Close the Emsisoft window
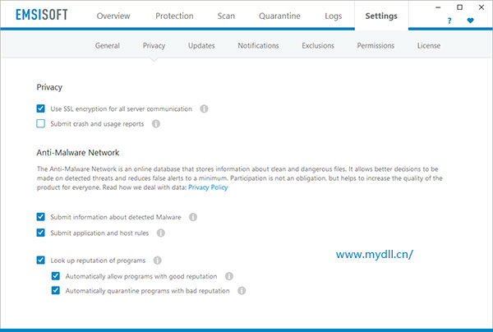 coord(481,7)
